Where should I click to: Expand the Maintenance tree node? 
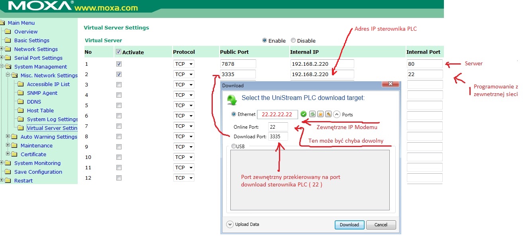[x=8, y=145]
